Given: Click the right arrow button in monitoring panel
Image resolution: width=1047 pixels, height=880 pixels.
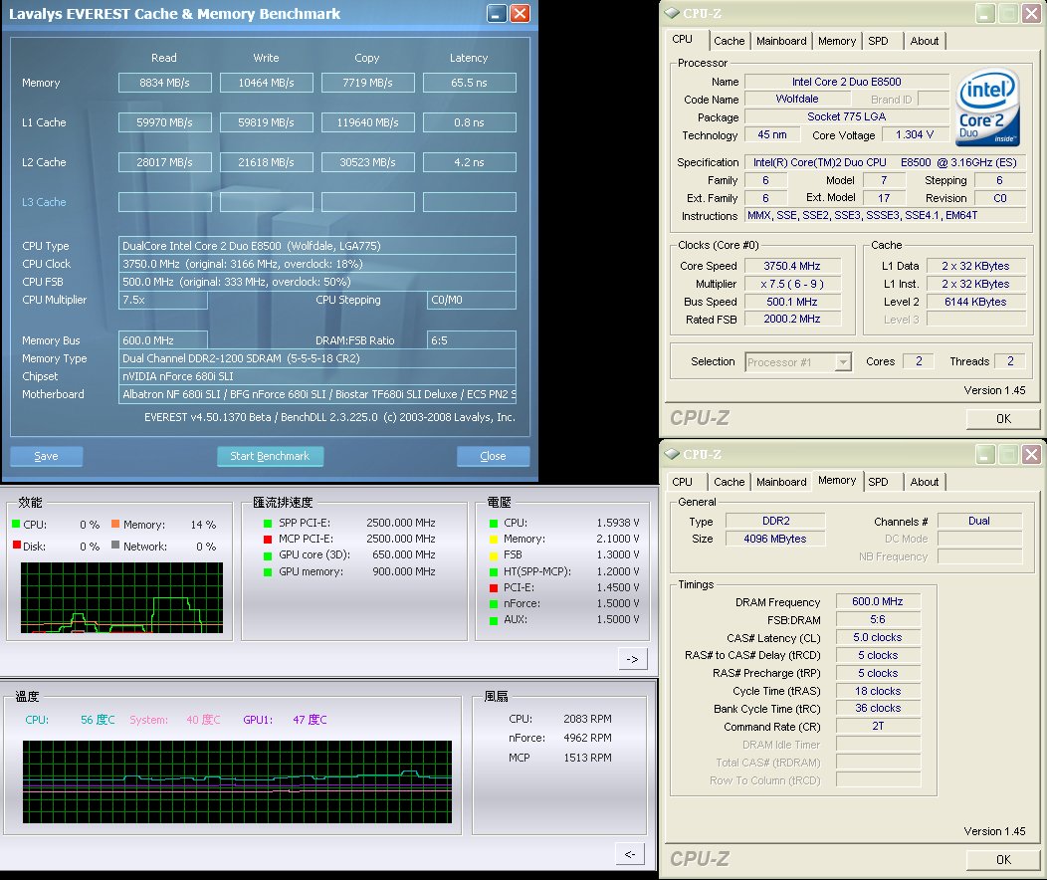Looking at the screenshot, I should tap(632, 659).
